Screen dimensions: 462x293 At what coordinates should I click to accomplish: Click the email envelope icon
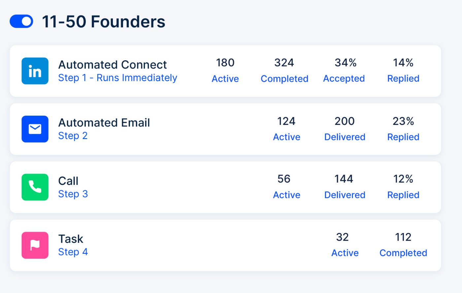35,129
